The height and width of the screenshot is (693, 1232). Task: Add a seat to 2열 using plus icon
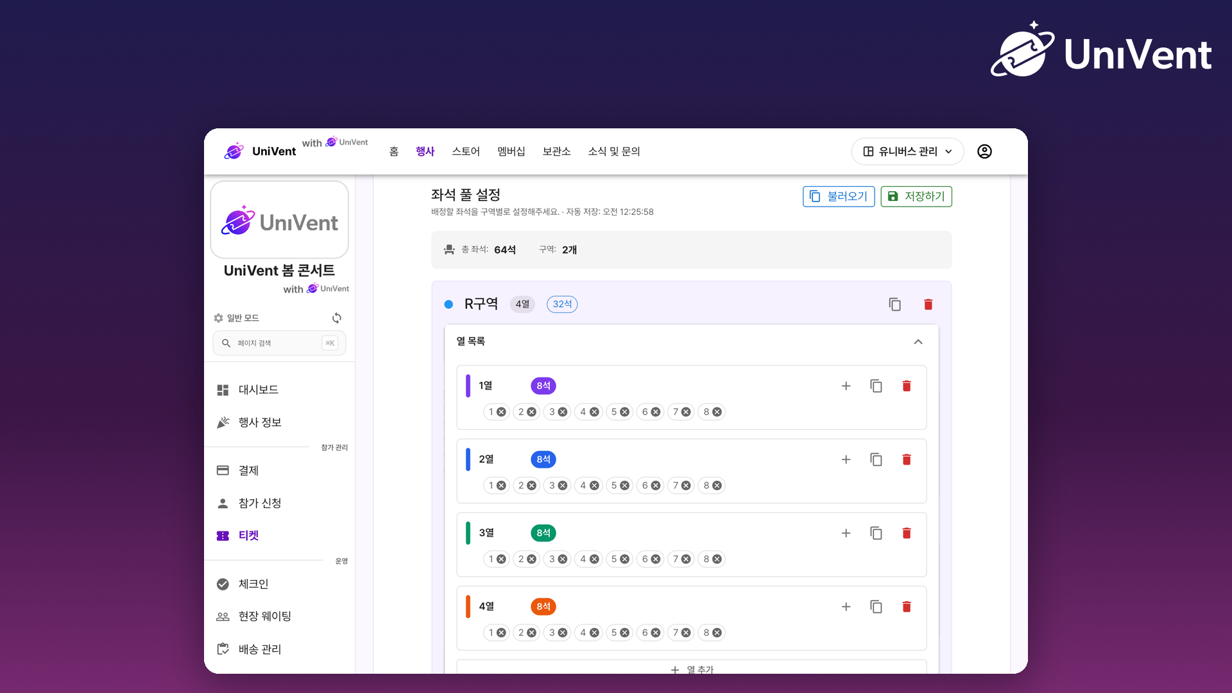point(846,459)
